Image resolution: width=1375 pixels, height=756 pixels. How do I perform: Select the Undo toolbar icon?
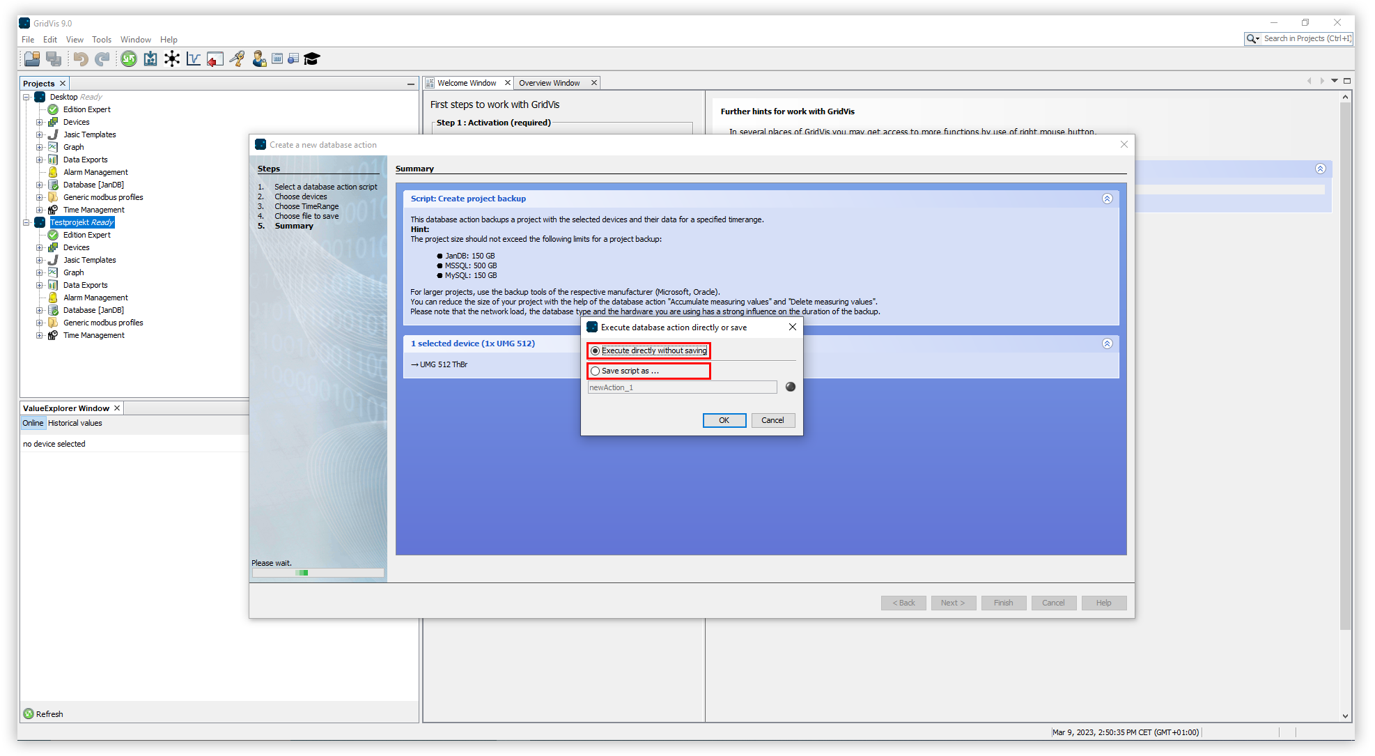click(80, 59)
